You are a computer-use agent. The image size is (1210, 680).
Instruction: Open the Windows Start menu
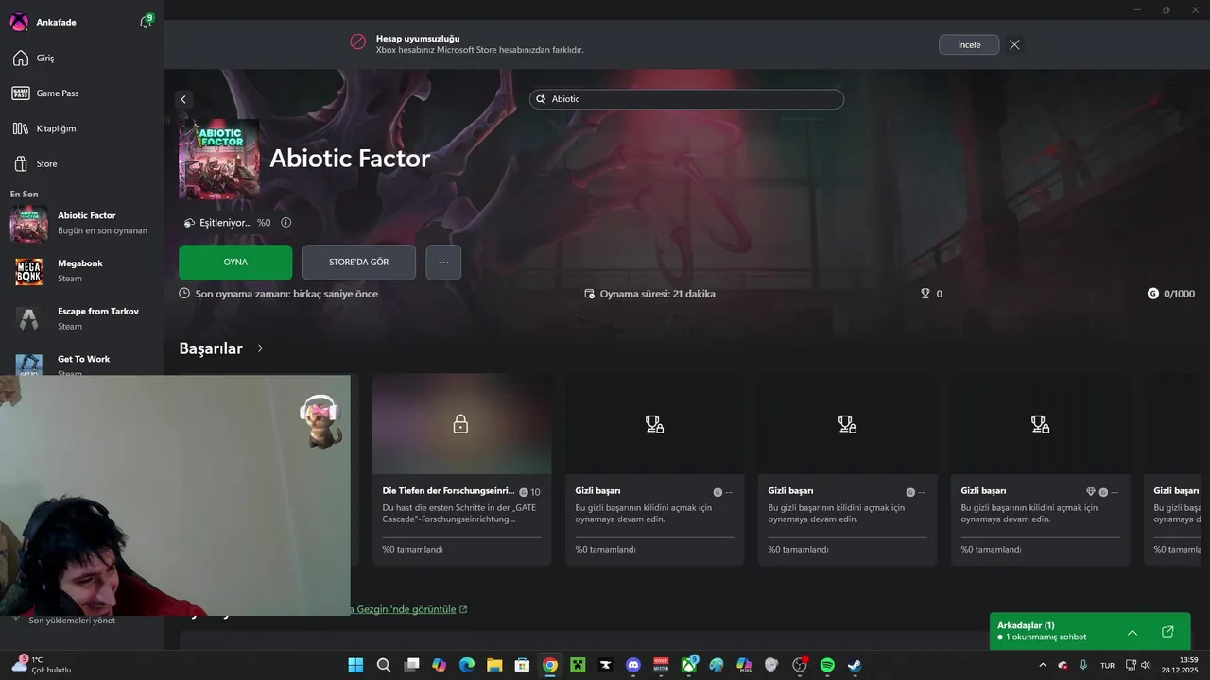[355, 665]
